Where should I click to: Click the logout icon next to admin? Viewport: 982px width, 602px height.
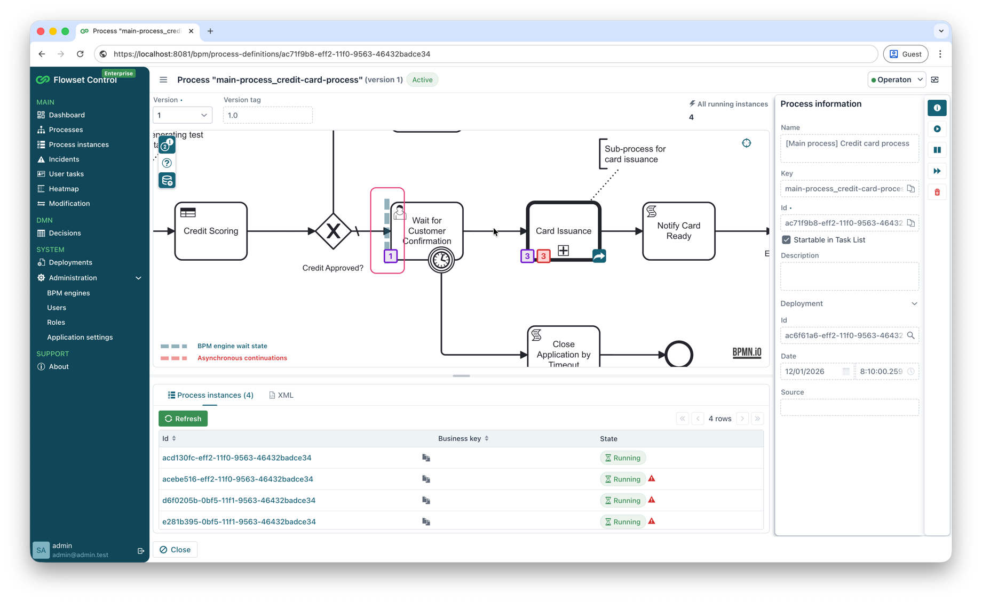pos(141,551)
